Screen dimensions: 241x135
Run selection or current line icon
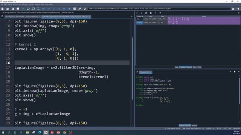click(x=38, y=9)
